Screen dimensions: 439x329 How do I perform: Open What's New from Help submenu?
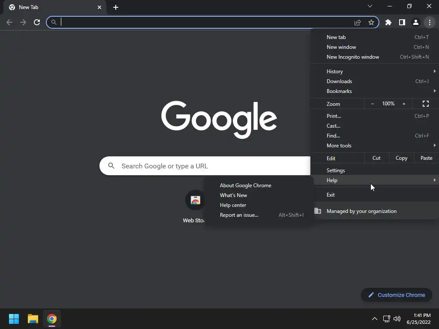click(259, 195)
